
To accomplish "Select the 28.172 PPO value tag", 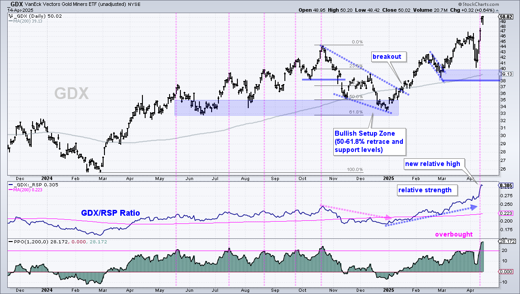I will click(x=507, y=241).
